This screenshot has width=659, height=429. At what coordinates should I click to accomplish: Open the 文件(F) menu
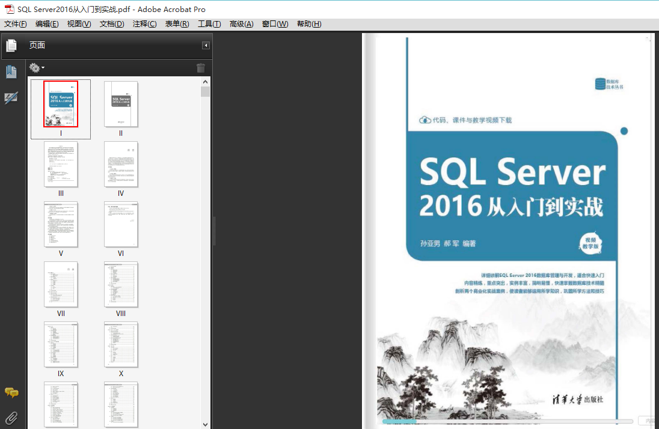point(16,24)
